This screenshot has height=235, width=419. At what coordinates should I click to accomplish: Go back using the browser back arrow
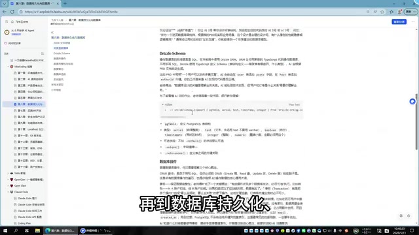5,12
